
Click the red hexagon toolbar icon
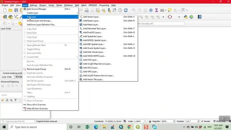pyautogui.click(x=170, y=17)
